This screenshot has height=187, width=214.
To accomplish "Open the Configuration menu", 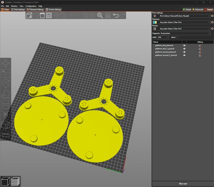I will [30, 6].
